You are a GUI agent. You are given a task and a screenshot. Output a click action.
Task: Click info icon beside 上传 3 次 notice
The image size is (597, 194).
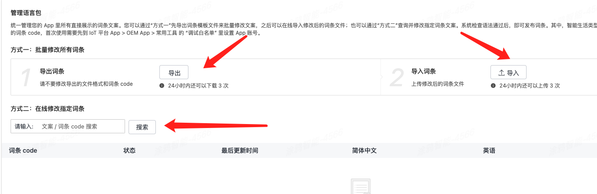coord(493,86)
